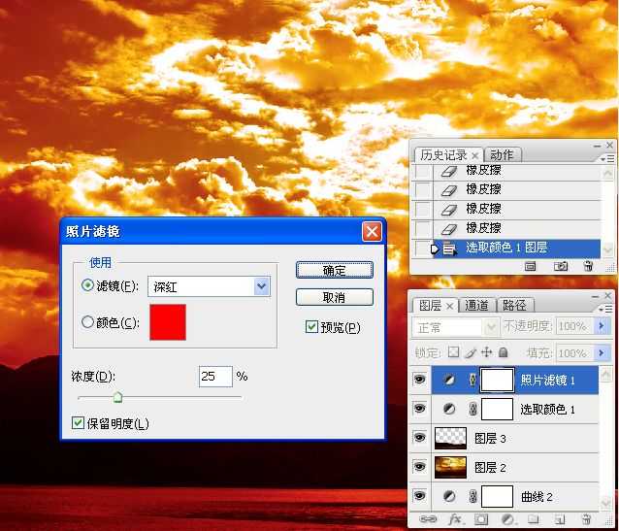Click History panel scroll down arrow

coord(608,250)
